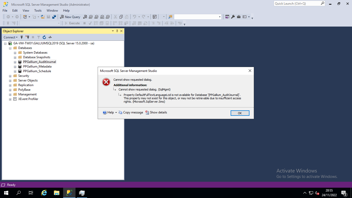Click the New Project icon

tap(25, 17)
